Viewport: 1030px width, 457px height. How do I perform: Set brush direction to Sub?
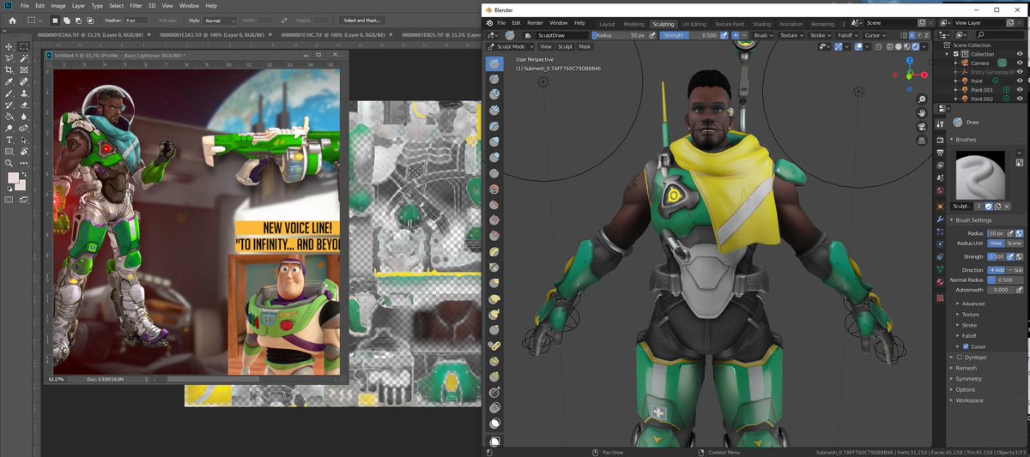(x=1015, y=269)
